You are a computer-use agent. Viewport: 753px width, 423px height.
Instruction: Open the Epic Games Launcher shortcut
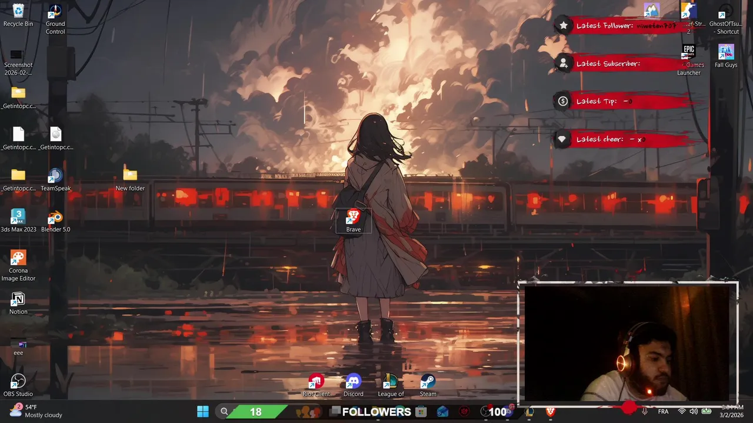(x=689, y=60)
